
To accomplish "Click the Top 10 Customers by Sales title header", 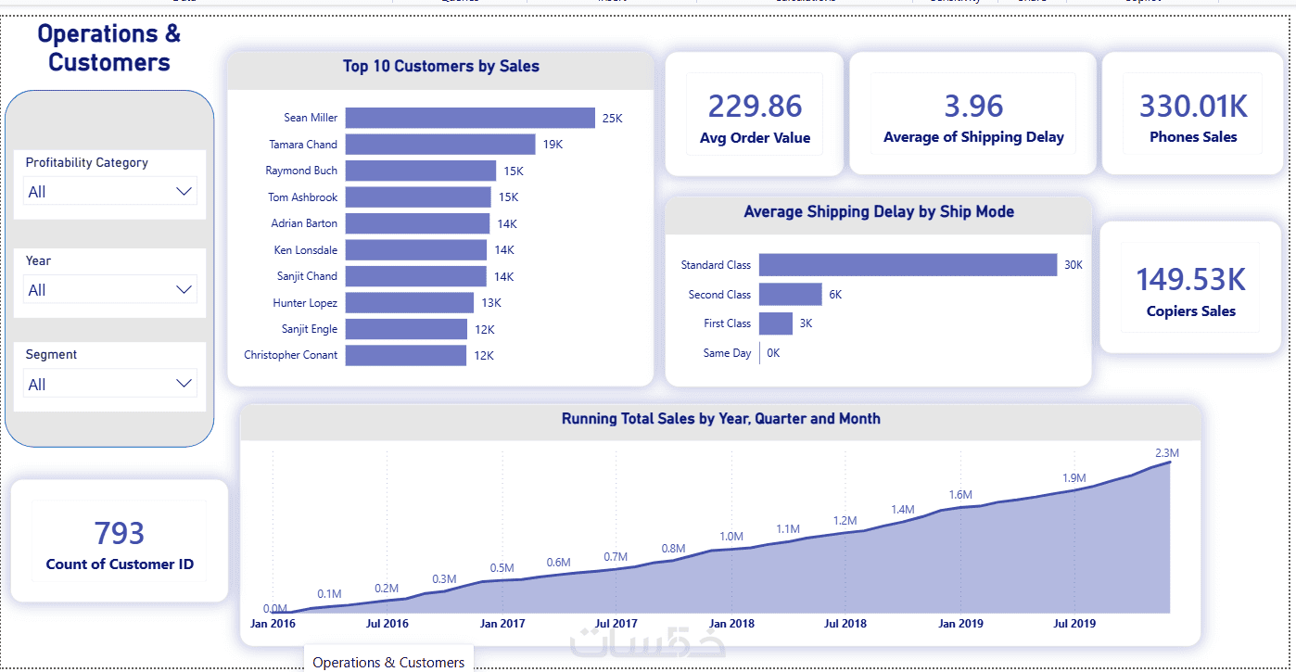I will click(x=441, y=67).
